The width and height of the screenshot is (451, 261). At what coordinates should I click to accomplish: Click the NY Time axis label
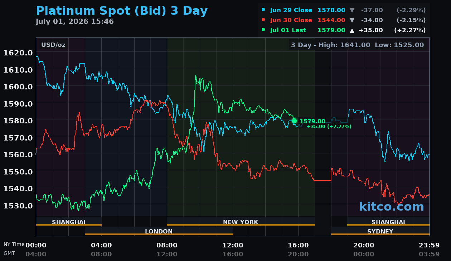click(14, 244)
